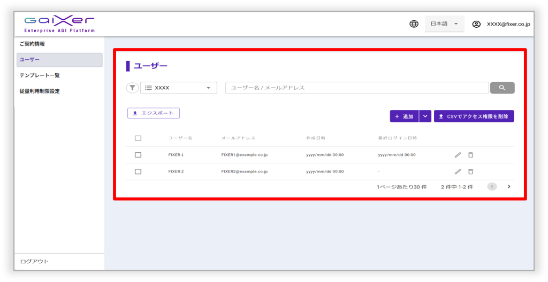The height and width of the screenshot is (282, 548).
Task: Edit FIXER 2 with pencil icon
Action: (458, 171)
